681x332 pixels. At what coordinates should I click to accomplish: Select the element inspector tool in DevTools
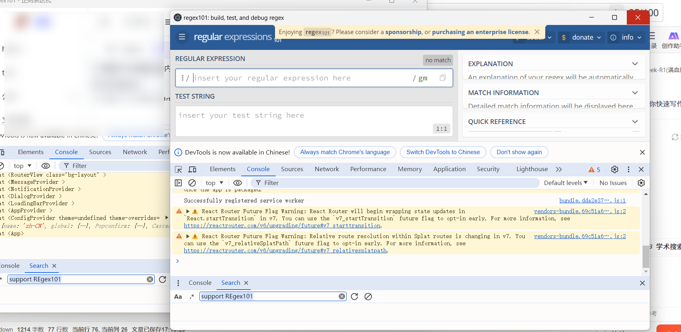pos(178,170)
